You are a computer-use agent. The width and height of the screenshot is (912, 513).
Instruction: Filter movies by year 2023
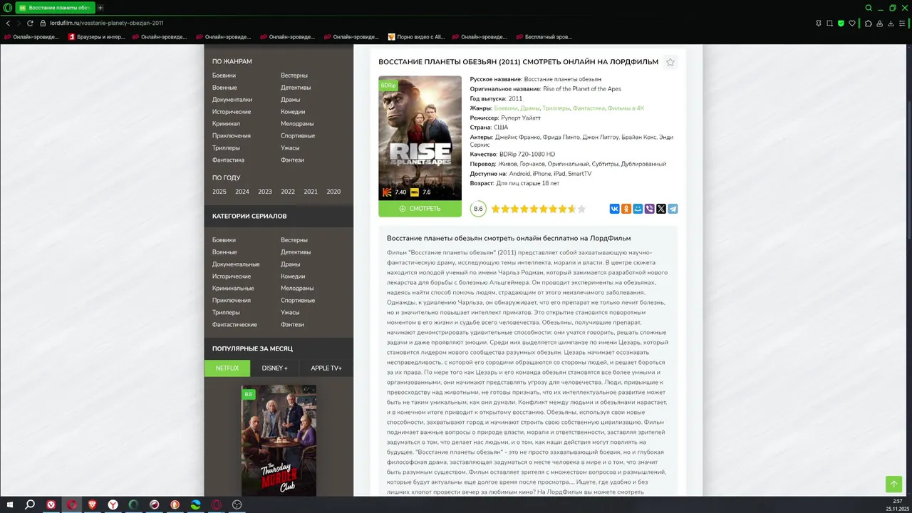point(265,192)
